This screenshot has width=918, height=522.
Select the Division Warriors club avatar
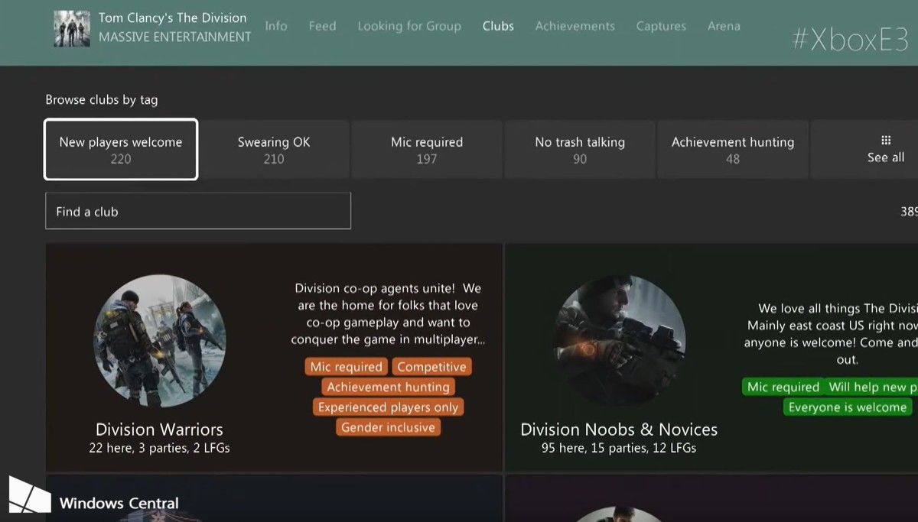coord(158,338)
